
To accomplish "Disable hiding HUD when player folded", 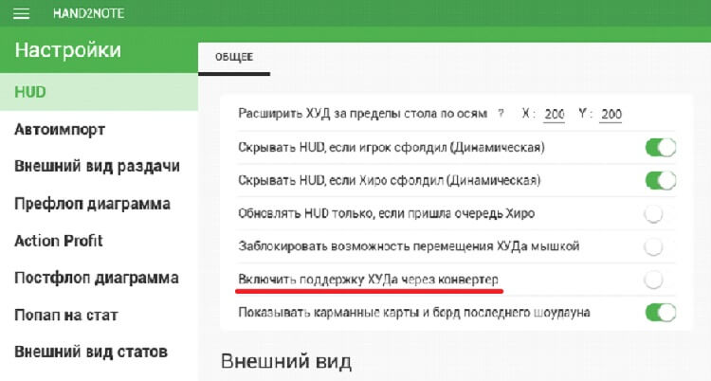I will pyautogui.click(x=660, y=147).
